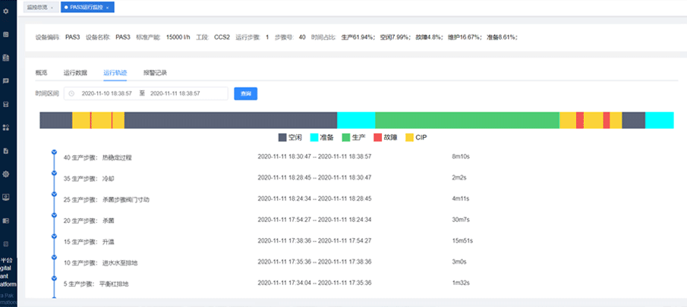Click the clock icon in date range field
The image size is (687, 307).
coord(71,93)
